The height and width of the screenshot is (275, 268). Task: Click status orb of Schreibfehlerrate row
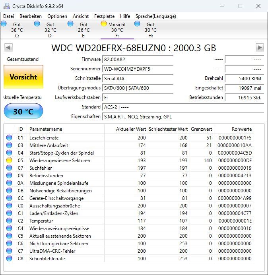(9, 258)
